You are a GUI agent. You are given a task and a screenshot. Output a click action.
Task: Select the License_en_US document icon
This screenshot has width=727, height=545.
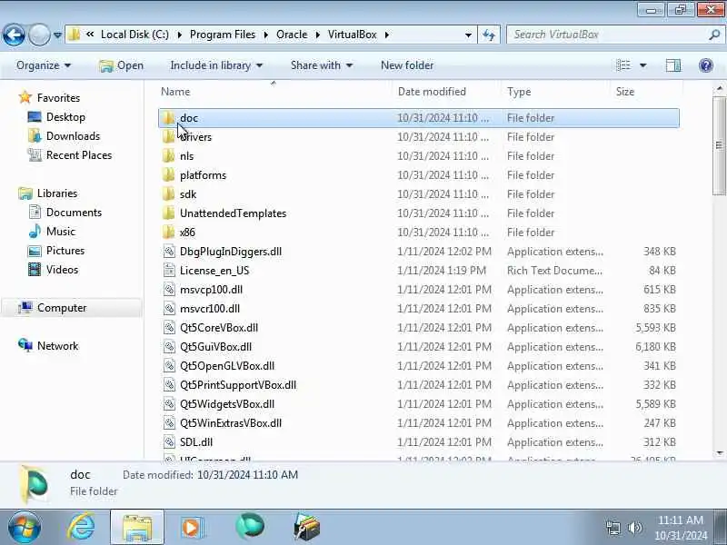pos(169,270)
